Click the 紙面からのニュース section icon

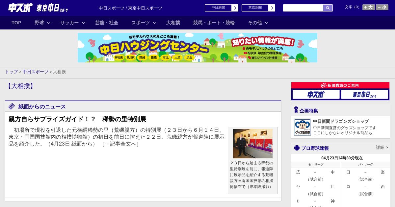coord(12,106)
